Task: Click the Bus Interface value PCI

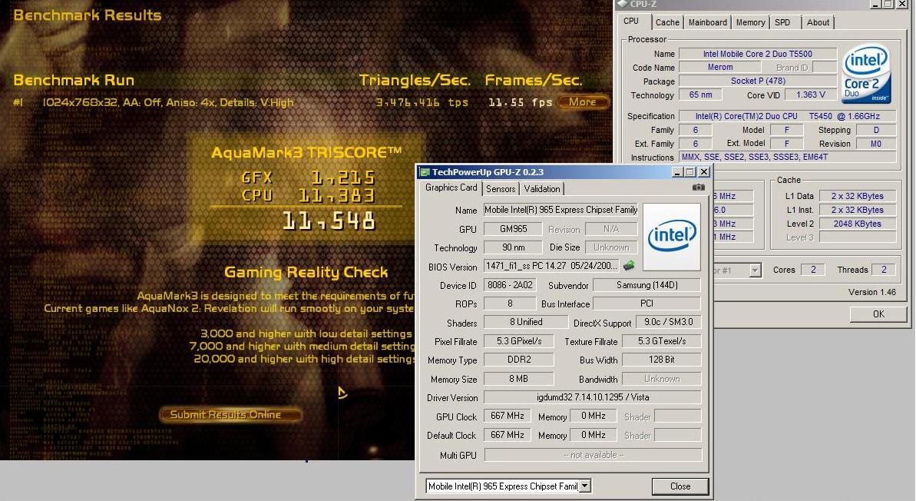Action: coord(646,304)
